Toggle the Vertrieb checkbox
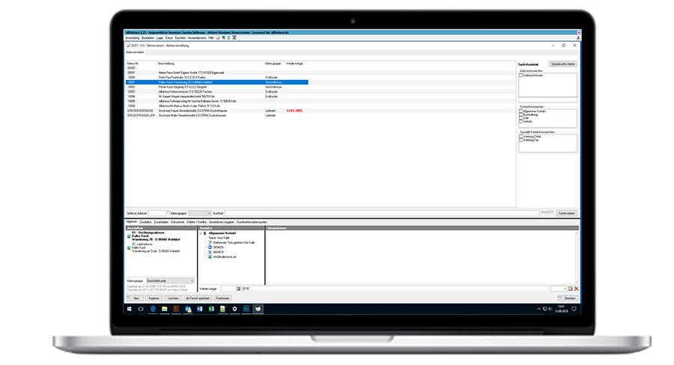The width and height of the screenshot is (674, 365). coord(521,122)
